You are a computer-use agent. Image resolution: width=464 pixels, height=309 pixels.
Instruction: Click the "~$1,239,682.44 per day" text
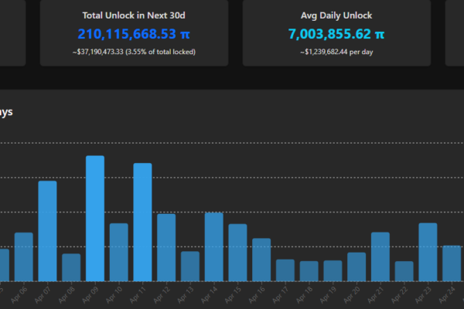[x=336, y=52]
